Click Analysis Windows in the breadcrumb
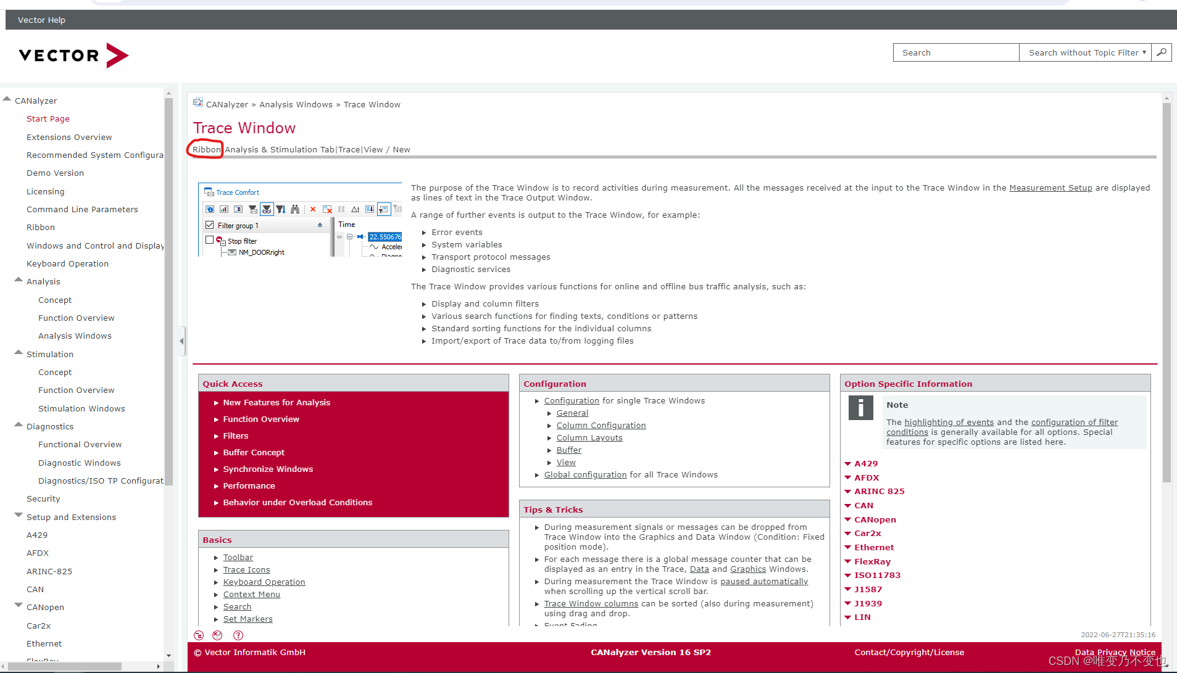The height and width of the screenshot is (673, 1177). click(296, 104)
